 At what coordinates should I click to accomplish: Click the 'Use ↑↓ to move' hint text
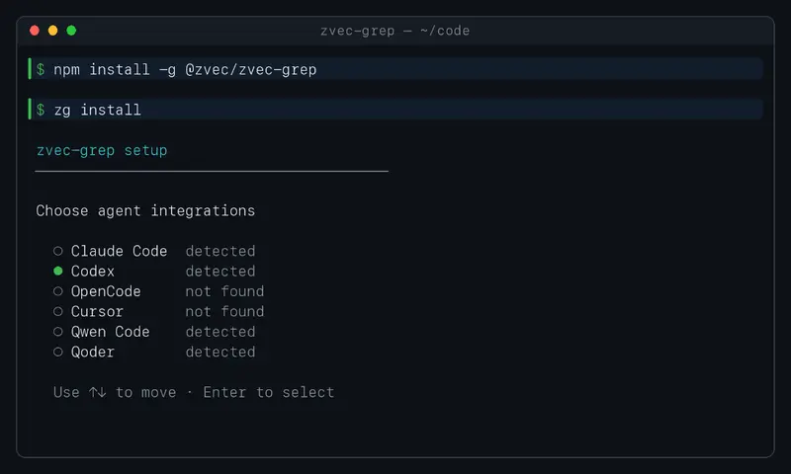[x=115, y=392]
